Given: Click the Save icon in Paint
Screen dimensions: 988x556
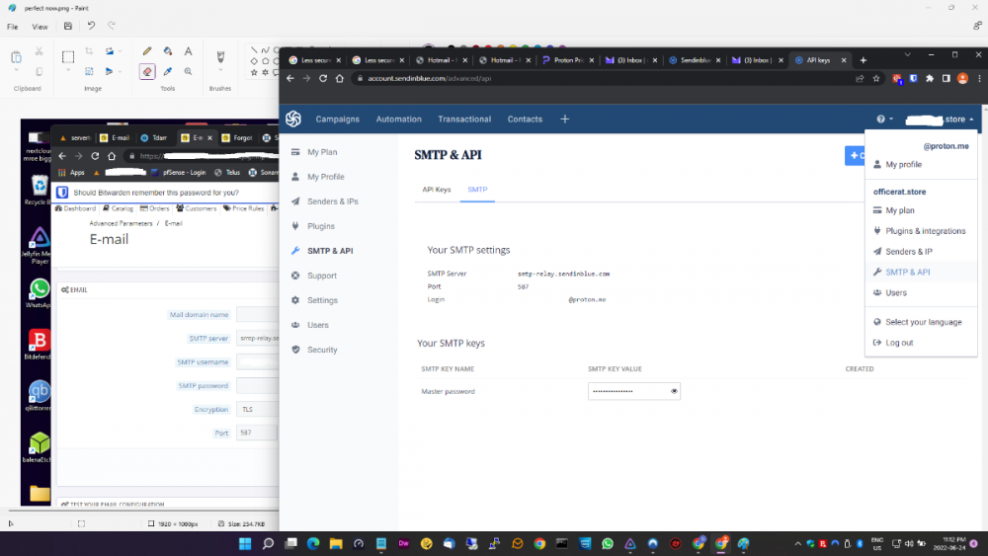Looking at the screenshot, I should click(66, 26).
